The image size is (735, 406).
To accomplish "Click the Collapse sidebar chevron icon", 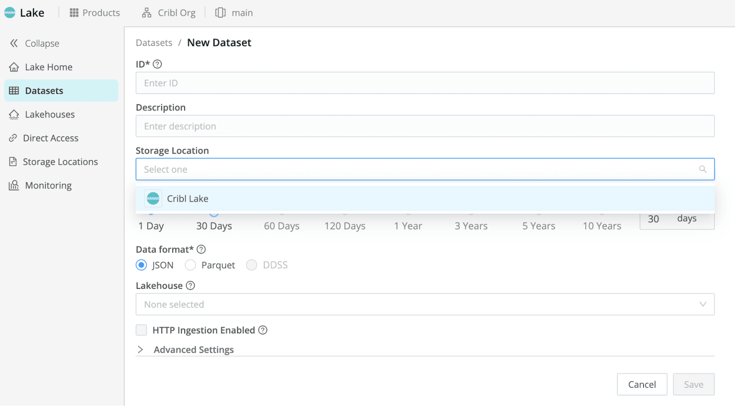I will (x=14, y=43).
